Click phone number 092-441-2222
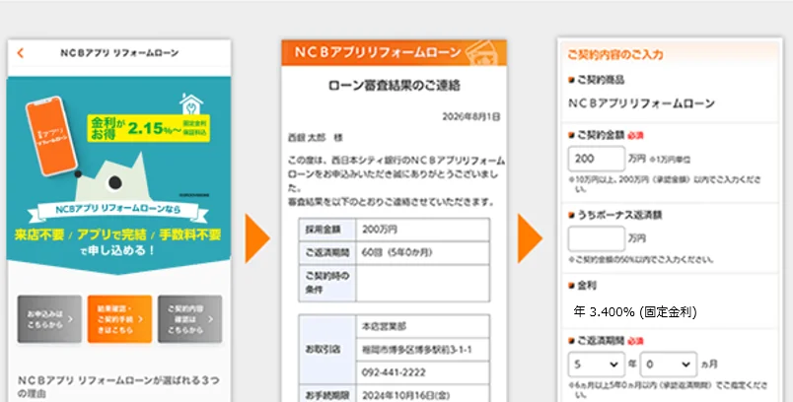Image resolution: width=793 pixels, height=402 pixels. [x=394, y=372]
